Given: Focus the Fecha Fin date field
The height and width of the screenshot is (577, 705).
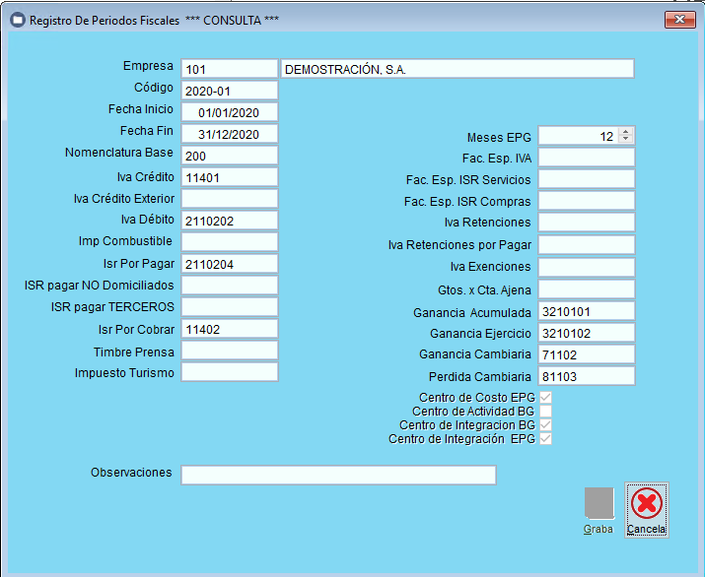Looking at the screenshot, I should 230,134.
